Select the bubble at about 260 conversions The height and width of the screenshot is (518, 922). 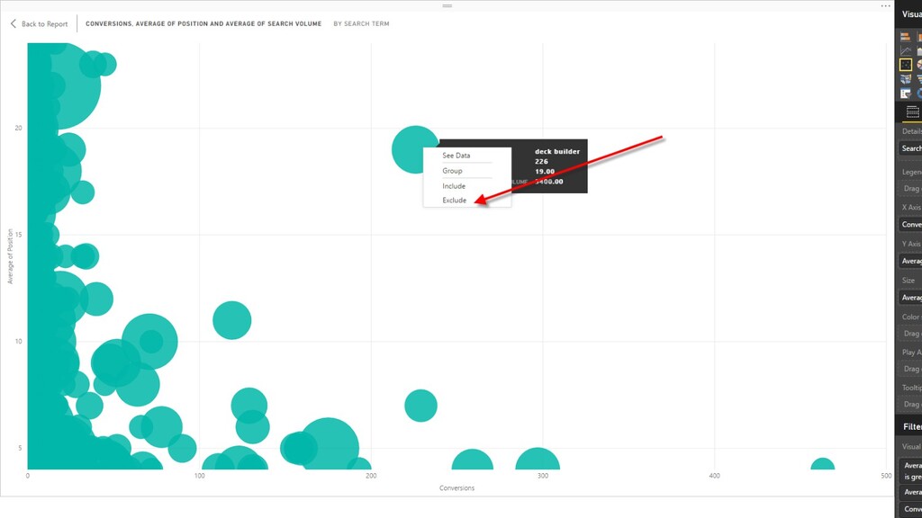[472, 460]
